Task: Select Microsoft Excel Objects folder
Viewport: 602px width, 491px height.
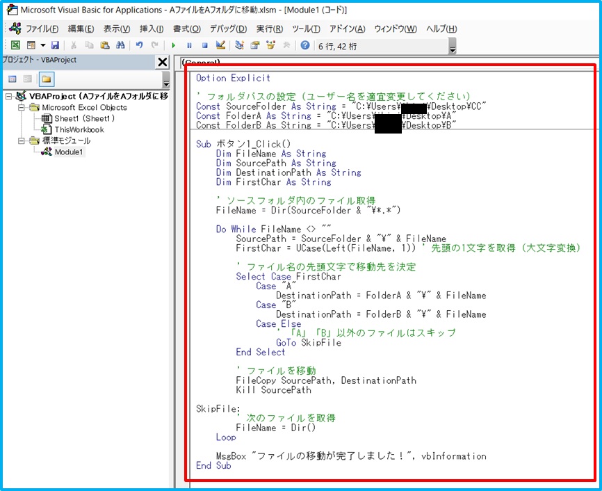Action: tap(85, 107)
